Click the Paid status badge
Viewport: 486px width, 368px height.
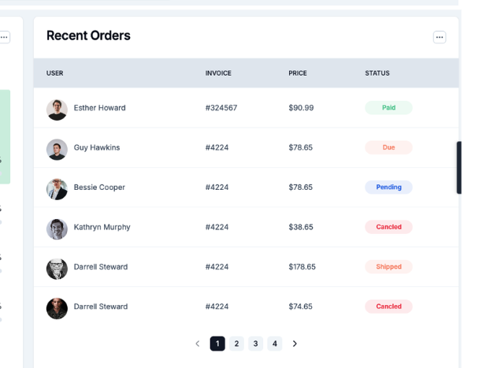[x=388, y=108]
